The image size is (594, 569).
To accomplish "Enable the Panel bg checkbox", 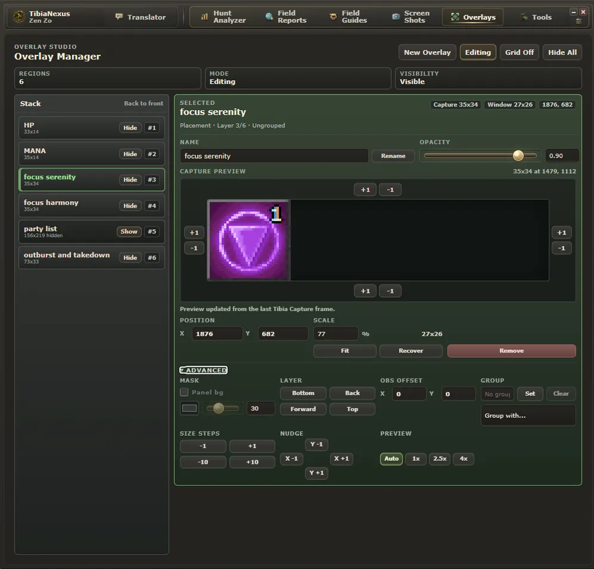I will tap(184, 392).
